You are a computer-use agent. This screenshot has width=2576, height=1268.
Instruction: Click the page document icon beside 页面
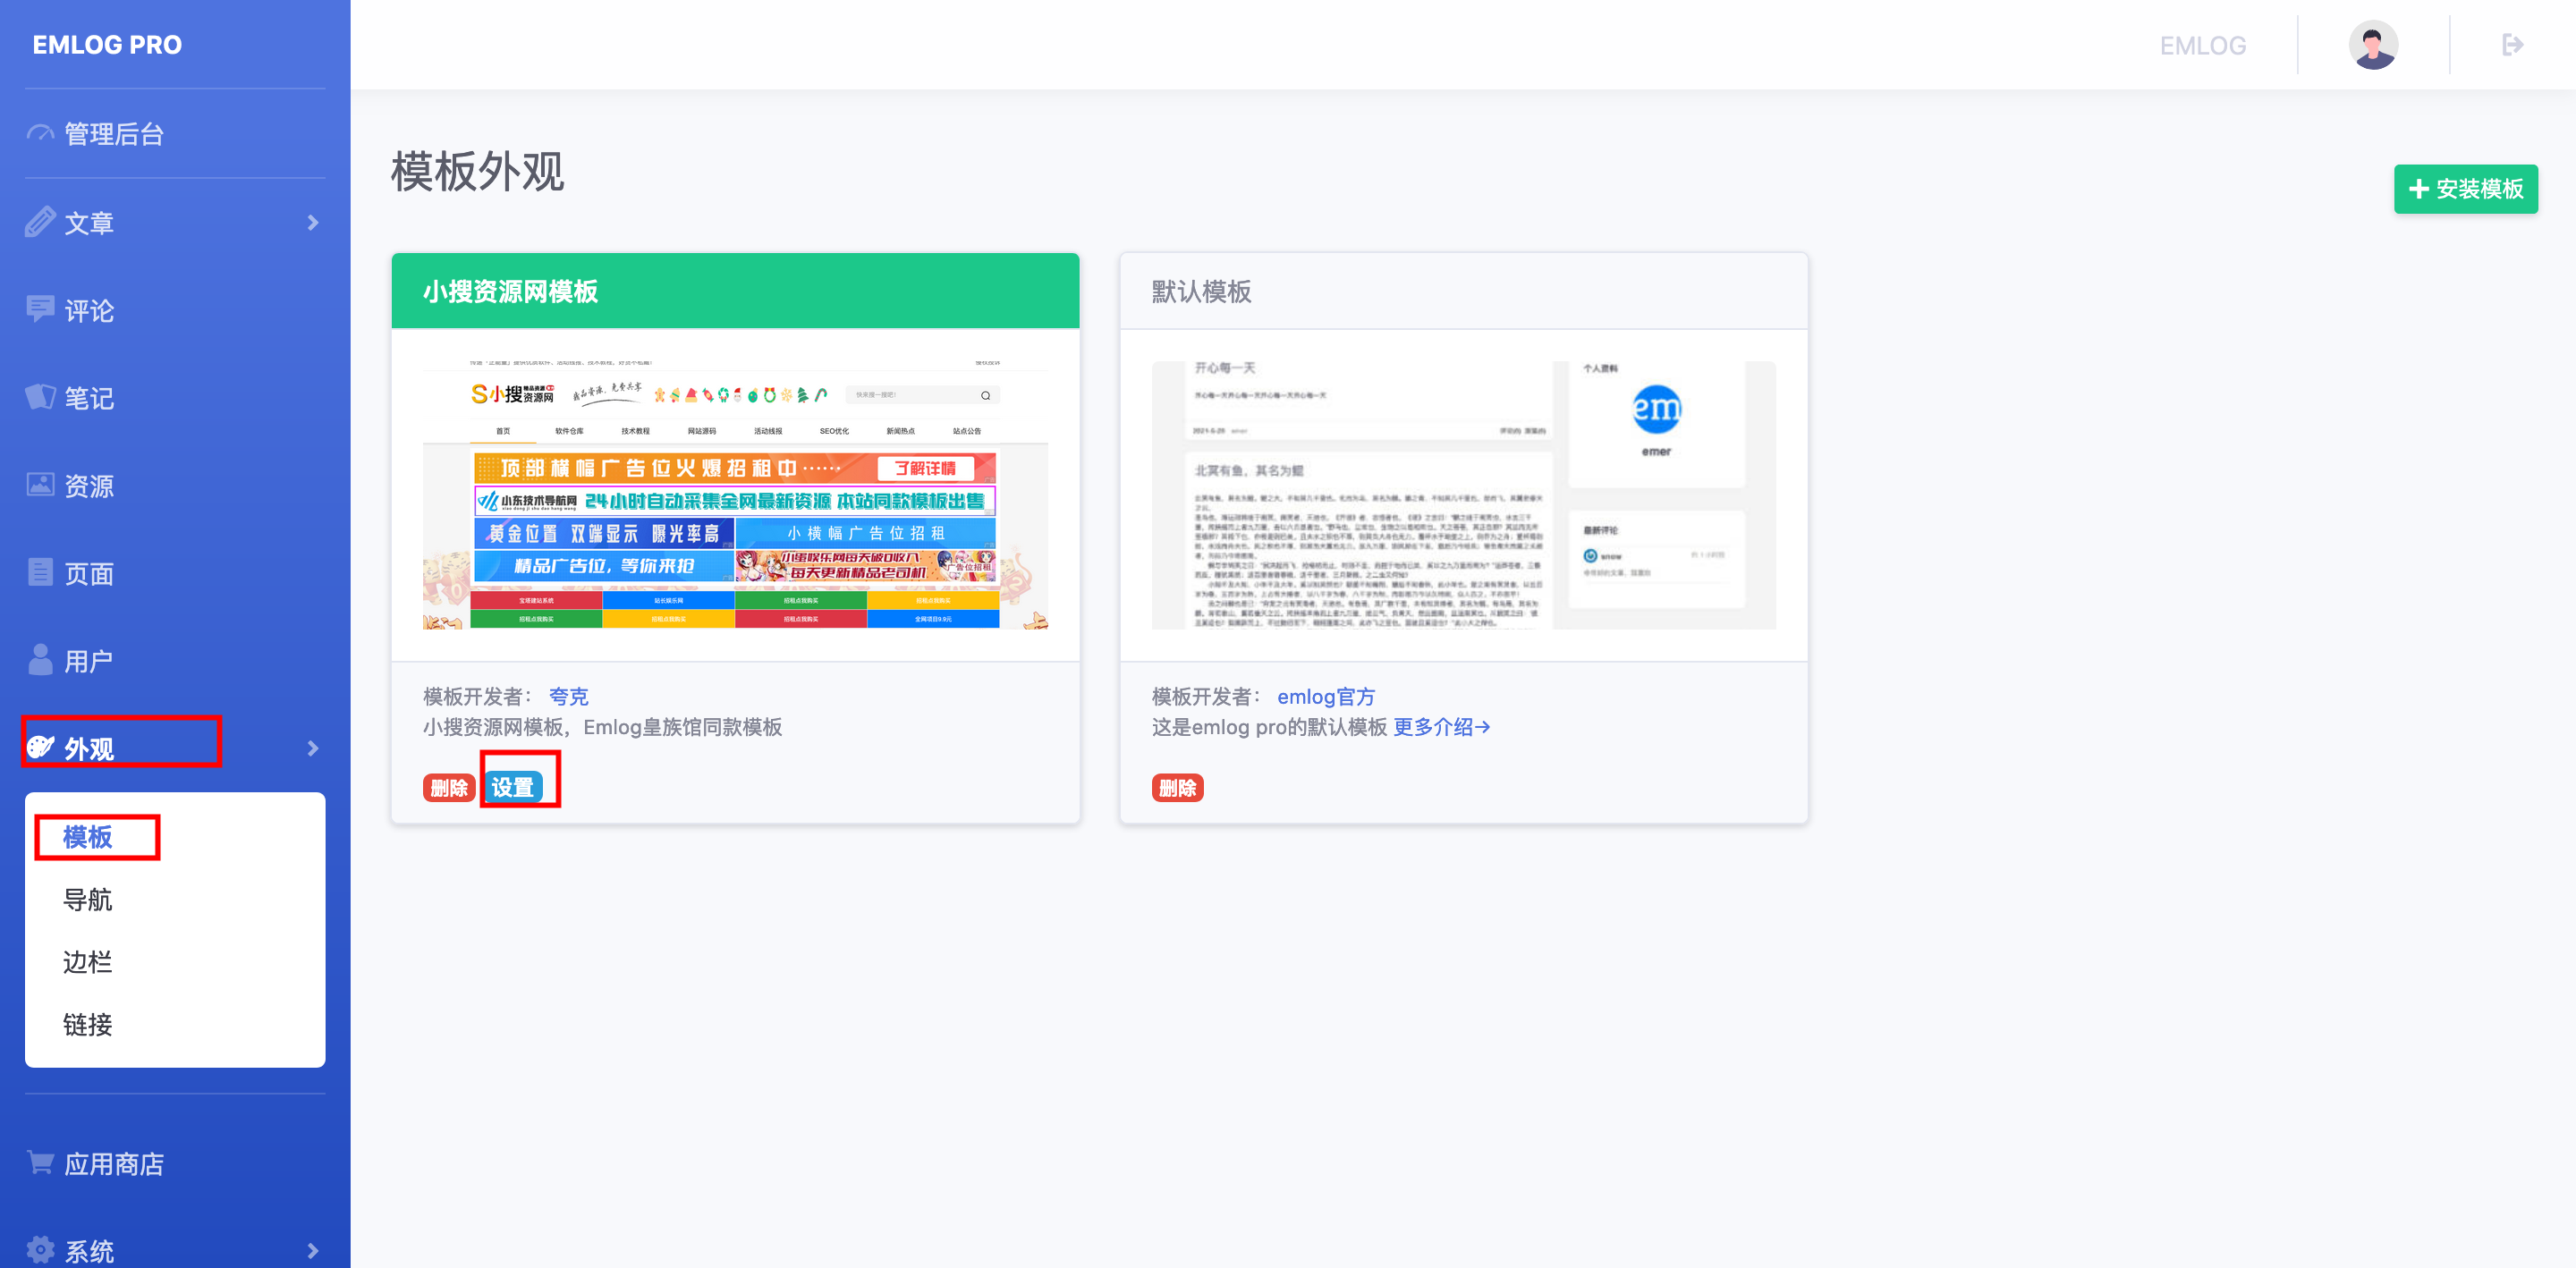40,572
